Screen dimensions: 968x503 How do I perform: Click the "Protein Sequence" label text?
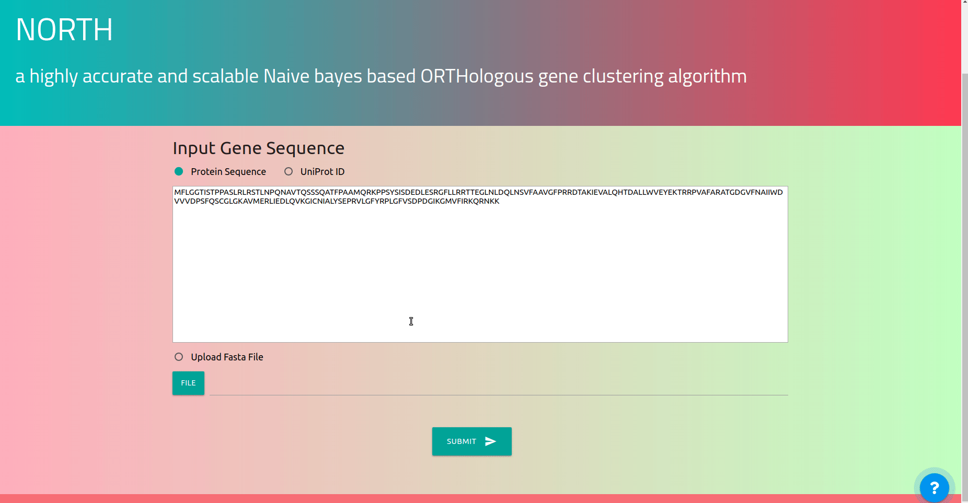(228, 171)
